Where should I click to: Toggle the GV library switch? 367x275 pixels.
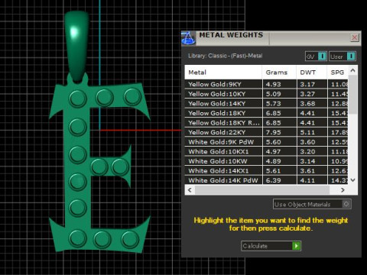point(316,57)
